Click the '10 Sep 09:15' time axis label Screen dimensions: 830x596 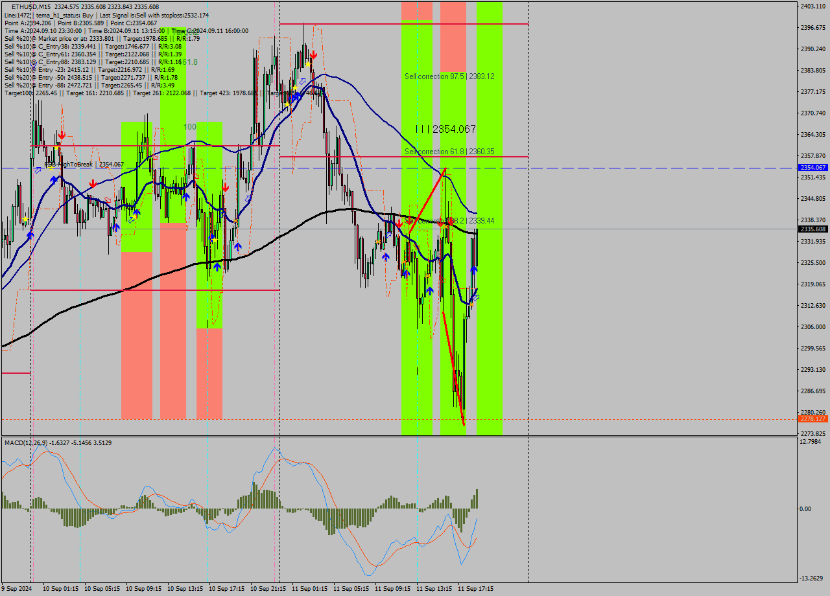[x=143, y=589]
